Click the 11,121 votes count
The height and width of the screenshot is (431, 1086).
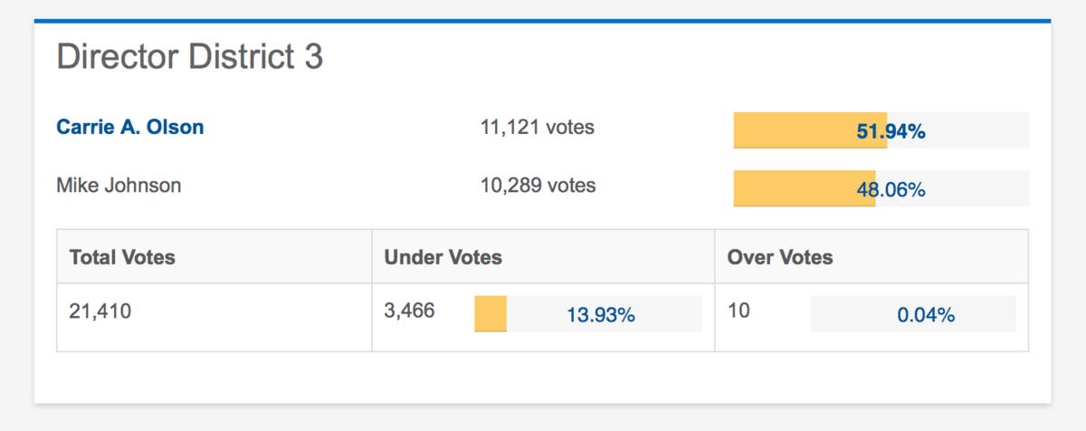(x=537, y=128)
